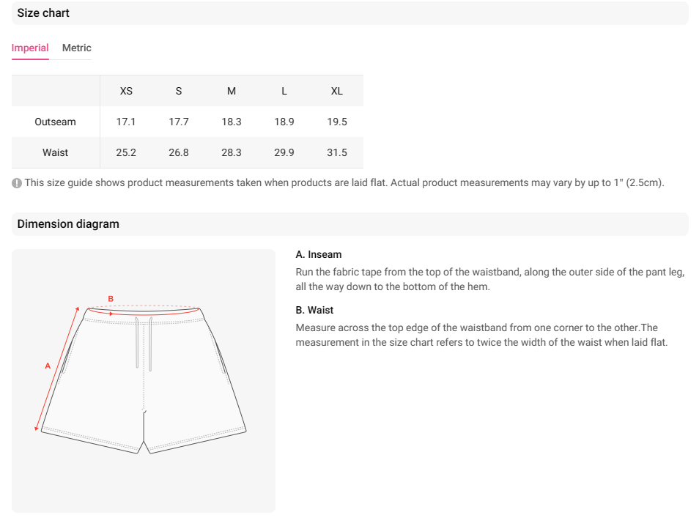Click the red letter B label on diagram

(111, 299)
